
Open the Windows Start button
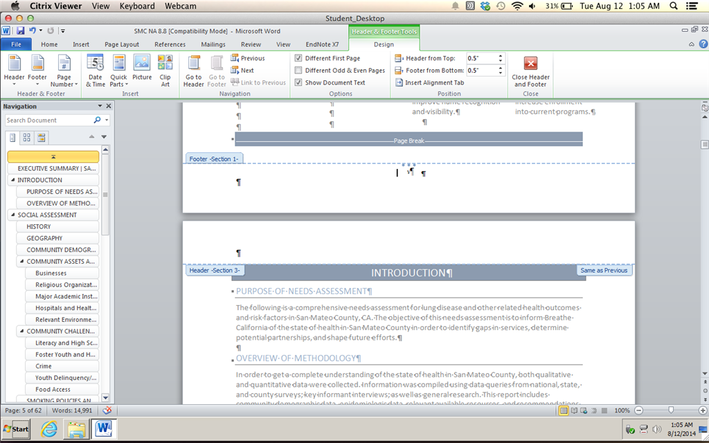click(x=17, y=429)
